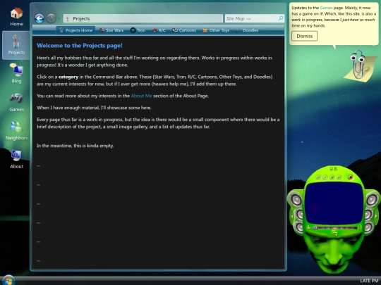This screenshot has height=285, width=381.
Task: Open the Blog desktop icon
Action: 16,73
